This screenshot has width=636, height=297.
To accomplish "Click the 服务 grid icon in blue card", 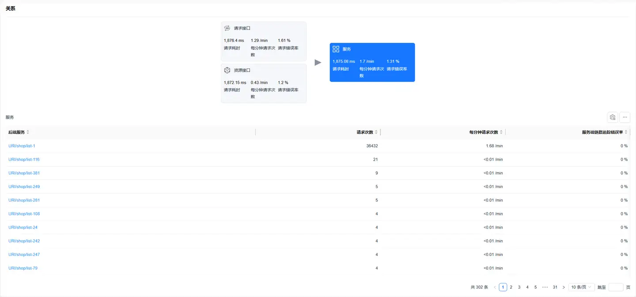I will pos(336,49).
